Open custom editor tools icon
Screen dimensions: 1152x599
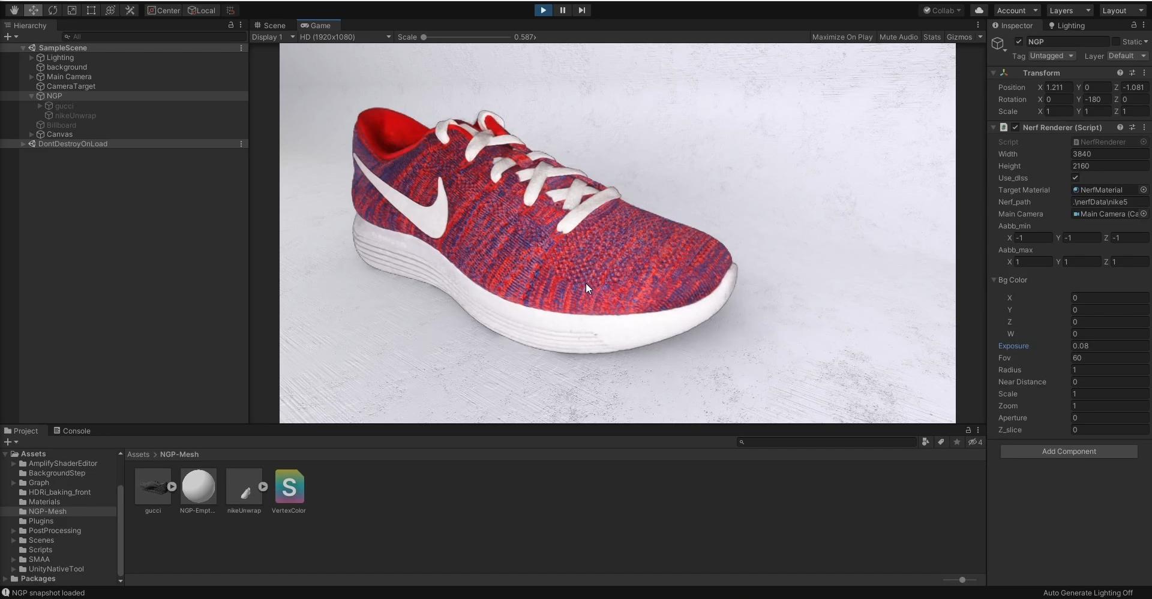(x=129, y=10)
